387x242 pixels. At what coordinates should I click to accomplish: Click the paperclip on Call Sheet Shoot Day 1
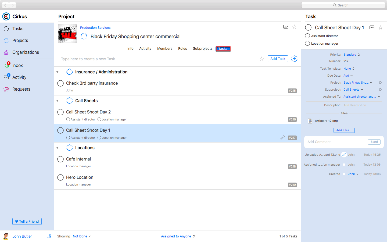pos(282,138)
